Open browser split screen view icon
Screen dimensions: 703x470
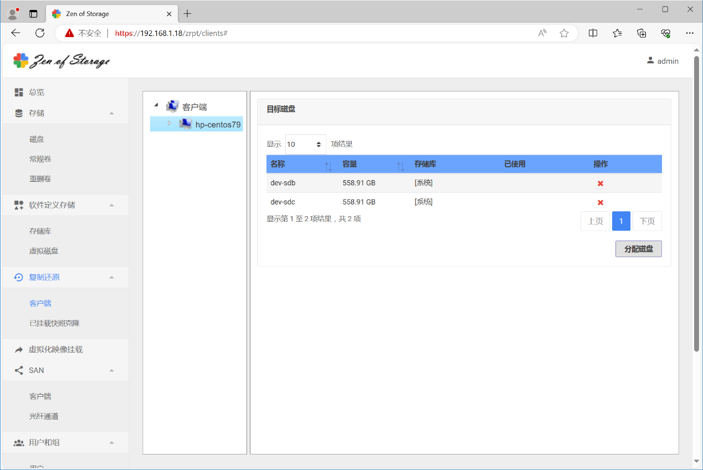[x=593, y=33]
